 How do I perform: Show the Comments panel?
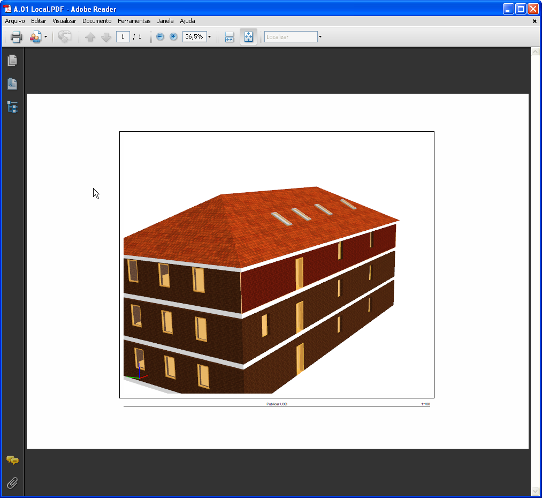pos(12,461)
